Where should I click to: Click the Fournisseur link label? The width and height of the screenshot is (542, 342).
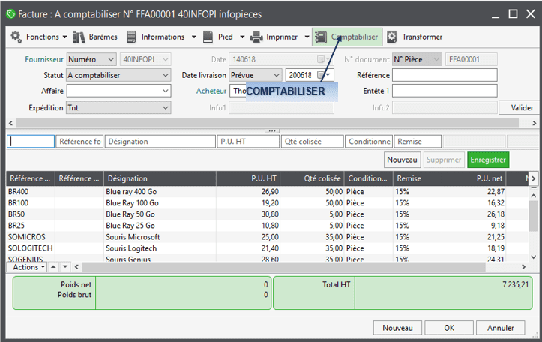point(44,59)
